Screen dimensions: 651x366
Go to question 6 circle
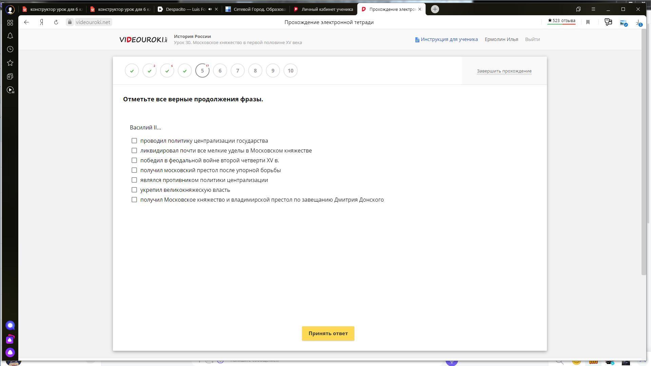[220, 71]
